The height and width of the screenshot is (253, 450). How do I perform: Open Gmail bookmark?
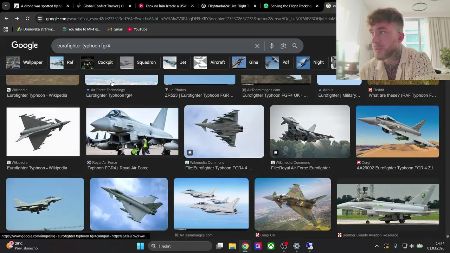115,29
